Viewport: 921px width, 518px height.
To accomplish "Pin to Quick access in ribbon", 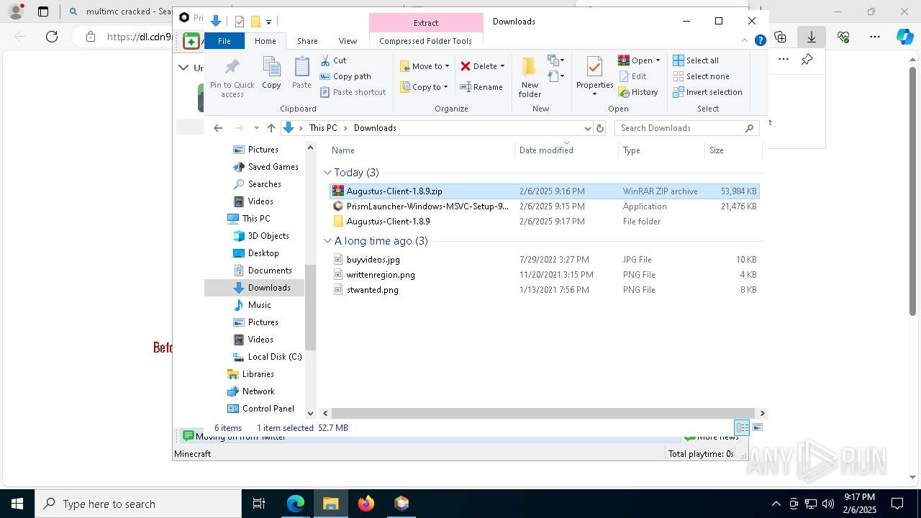I will click(x=232, y=78).
